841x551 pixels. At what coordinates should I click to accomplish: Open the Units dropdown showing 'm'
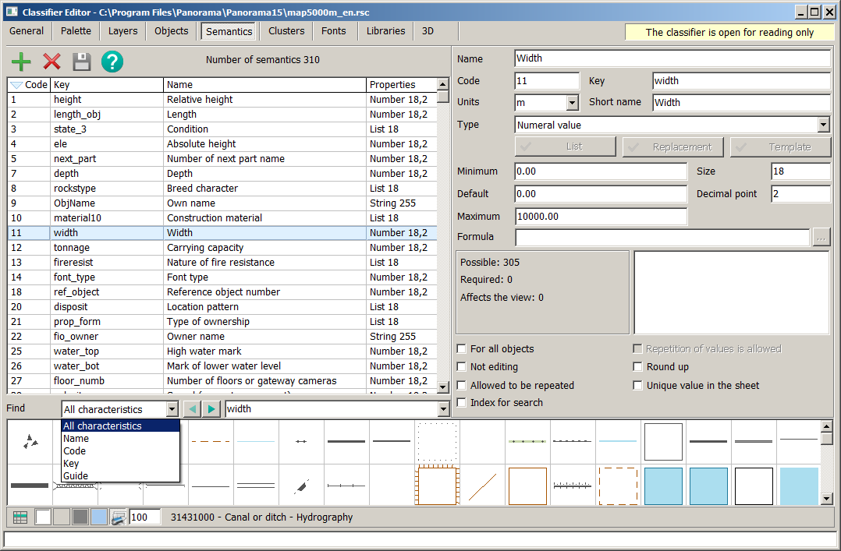click(572, 103)
